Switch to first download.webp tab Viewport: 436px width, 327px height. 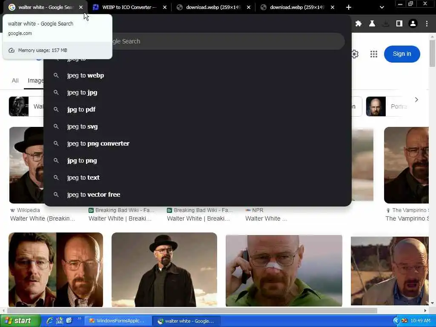[213, 7]
